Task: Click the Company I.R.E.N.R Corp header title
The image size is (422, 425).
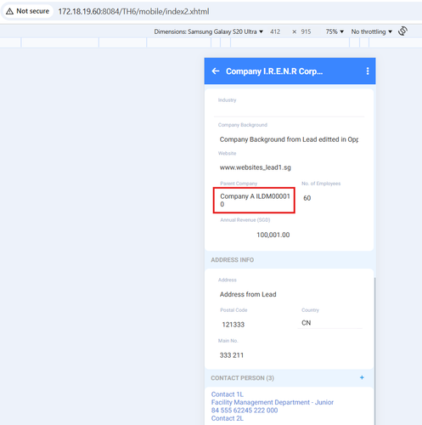Action: point(274,71)
